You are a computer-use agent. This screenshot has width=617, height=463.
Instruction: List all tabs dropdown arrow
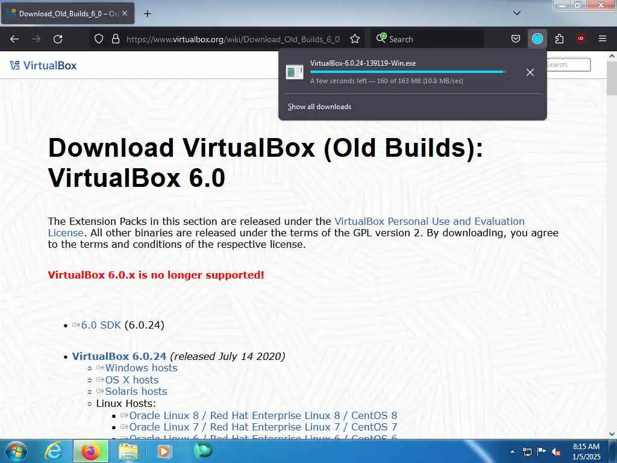(517, 13)
